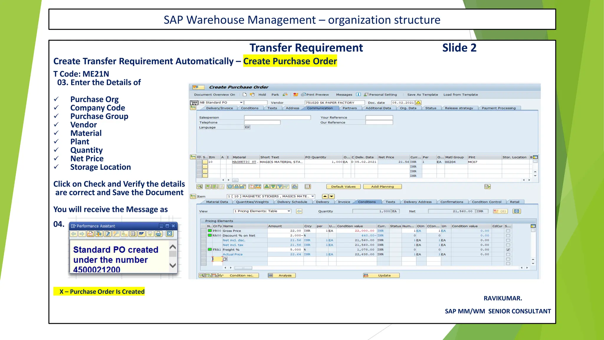604x340 pixels.
Task: Click the Addl Planning button
Action: coord(383,187)
